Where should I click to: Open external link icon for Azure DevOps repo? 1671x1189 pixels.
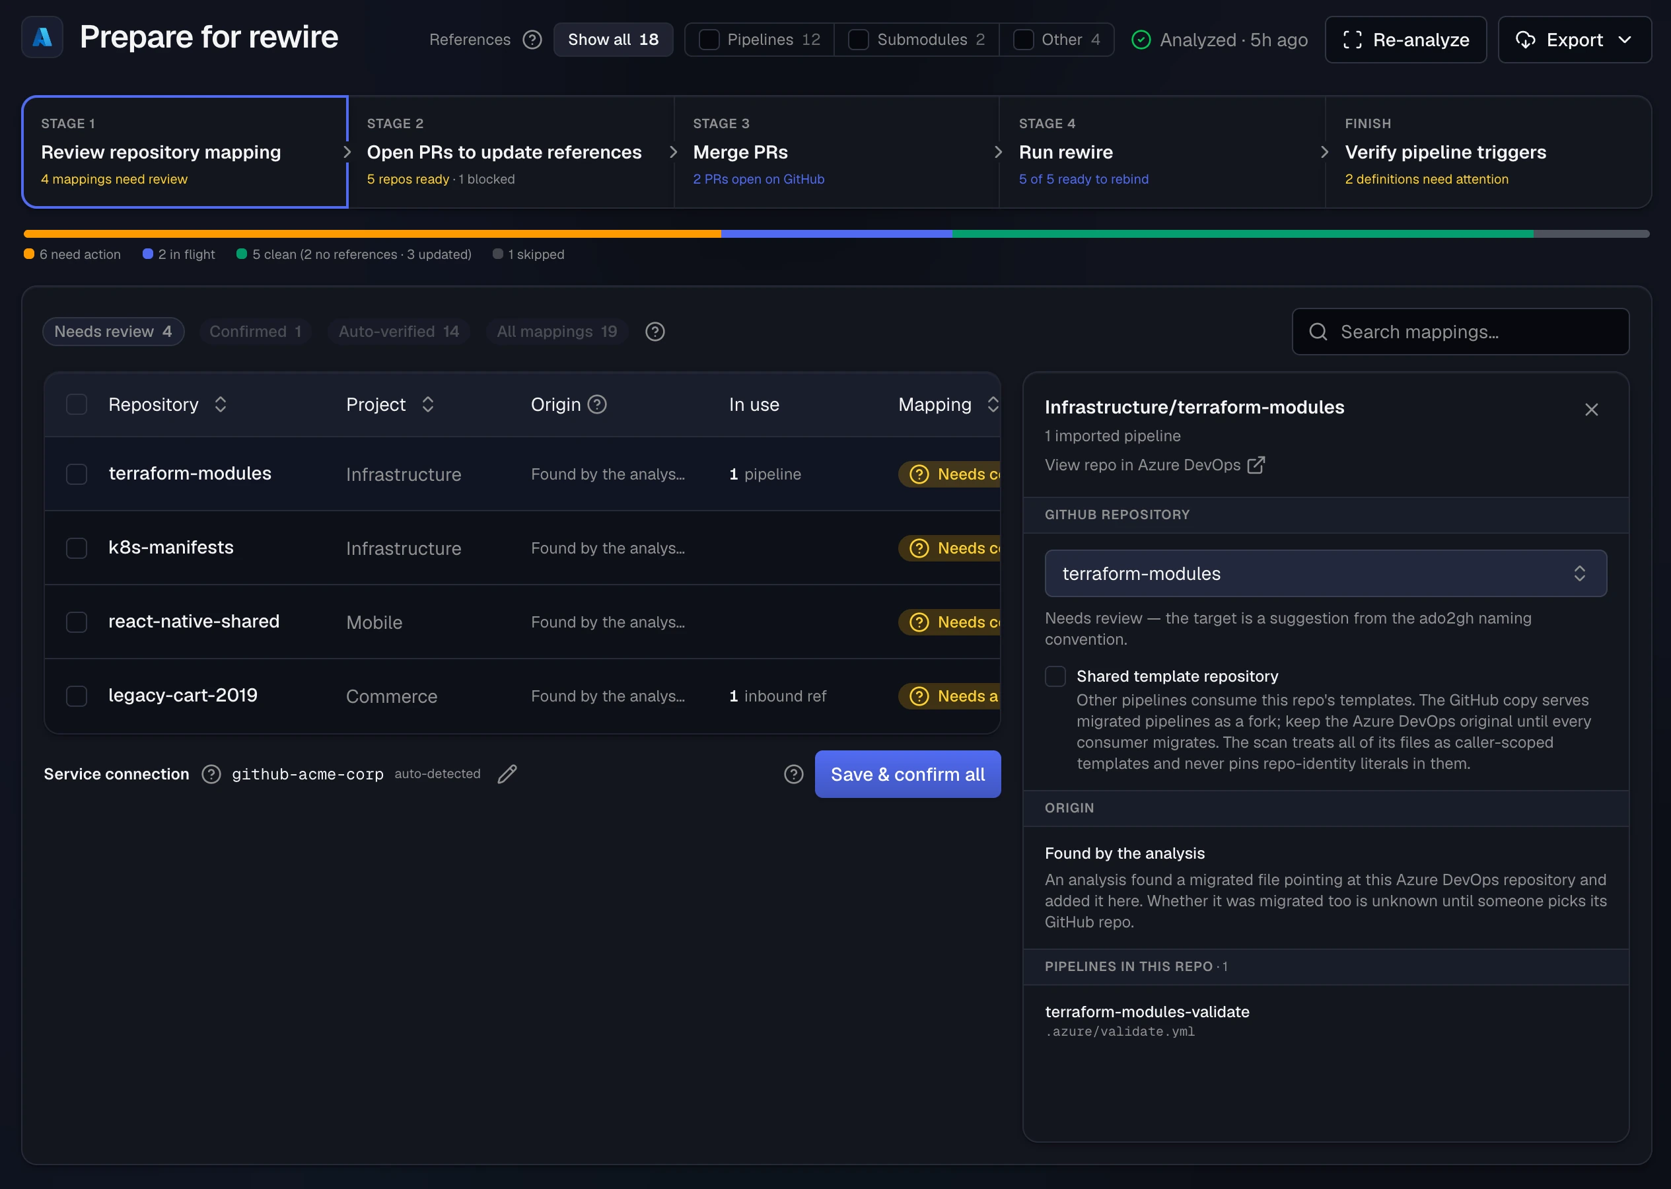[1256, 465]
